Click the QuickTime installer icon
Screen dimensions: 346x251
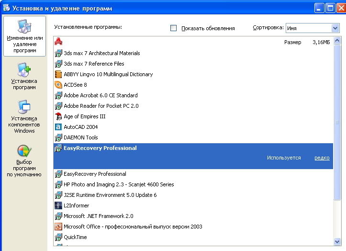point(58,237)
